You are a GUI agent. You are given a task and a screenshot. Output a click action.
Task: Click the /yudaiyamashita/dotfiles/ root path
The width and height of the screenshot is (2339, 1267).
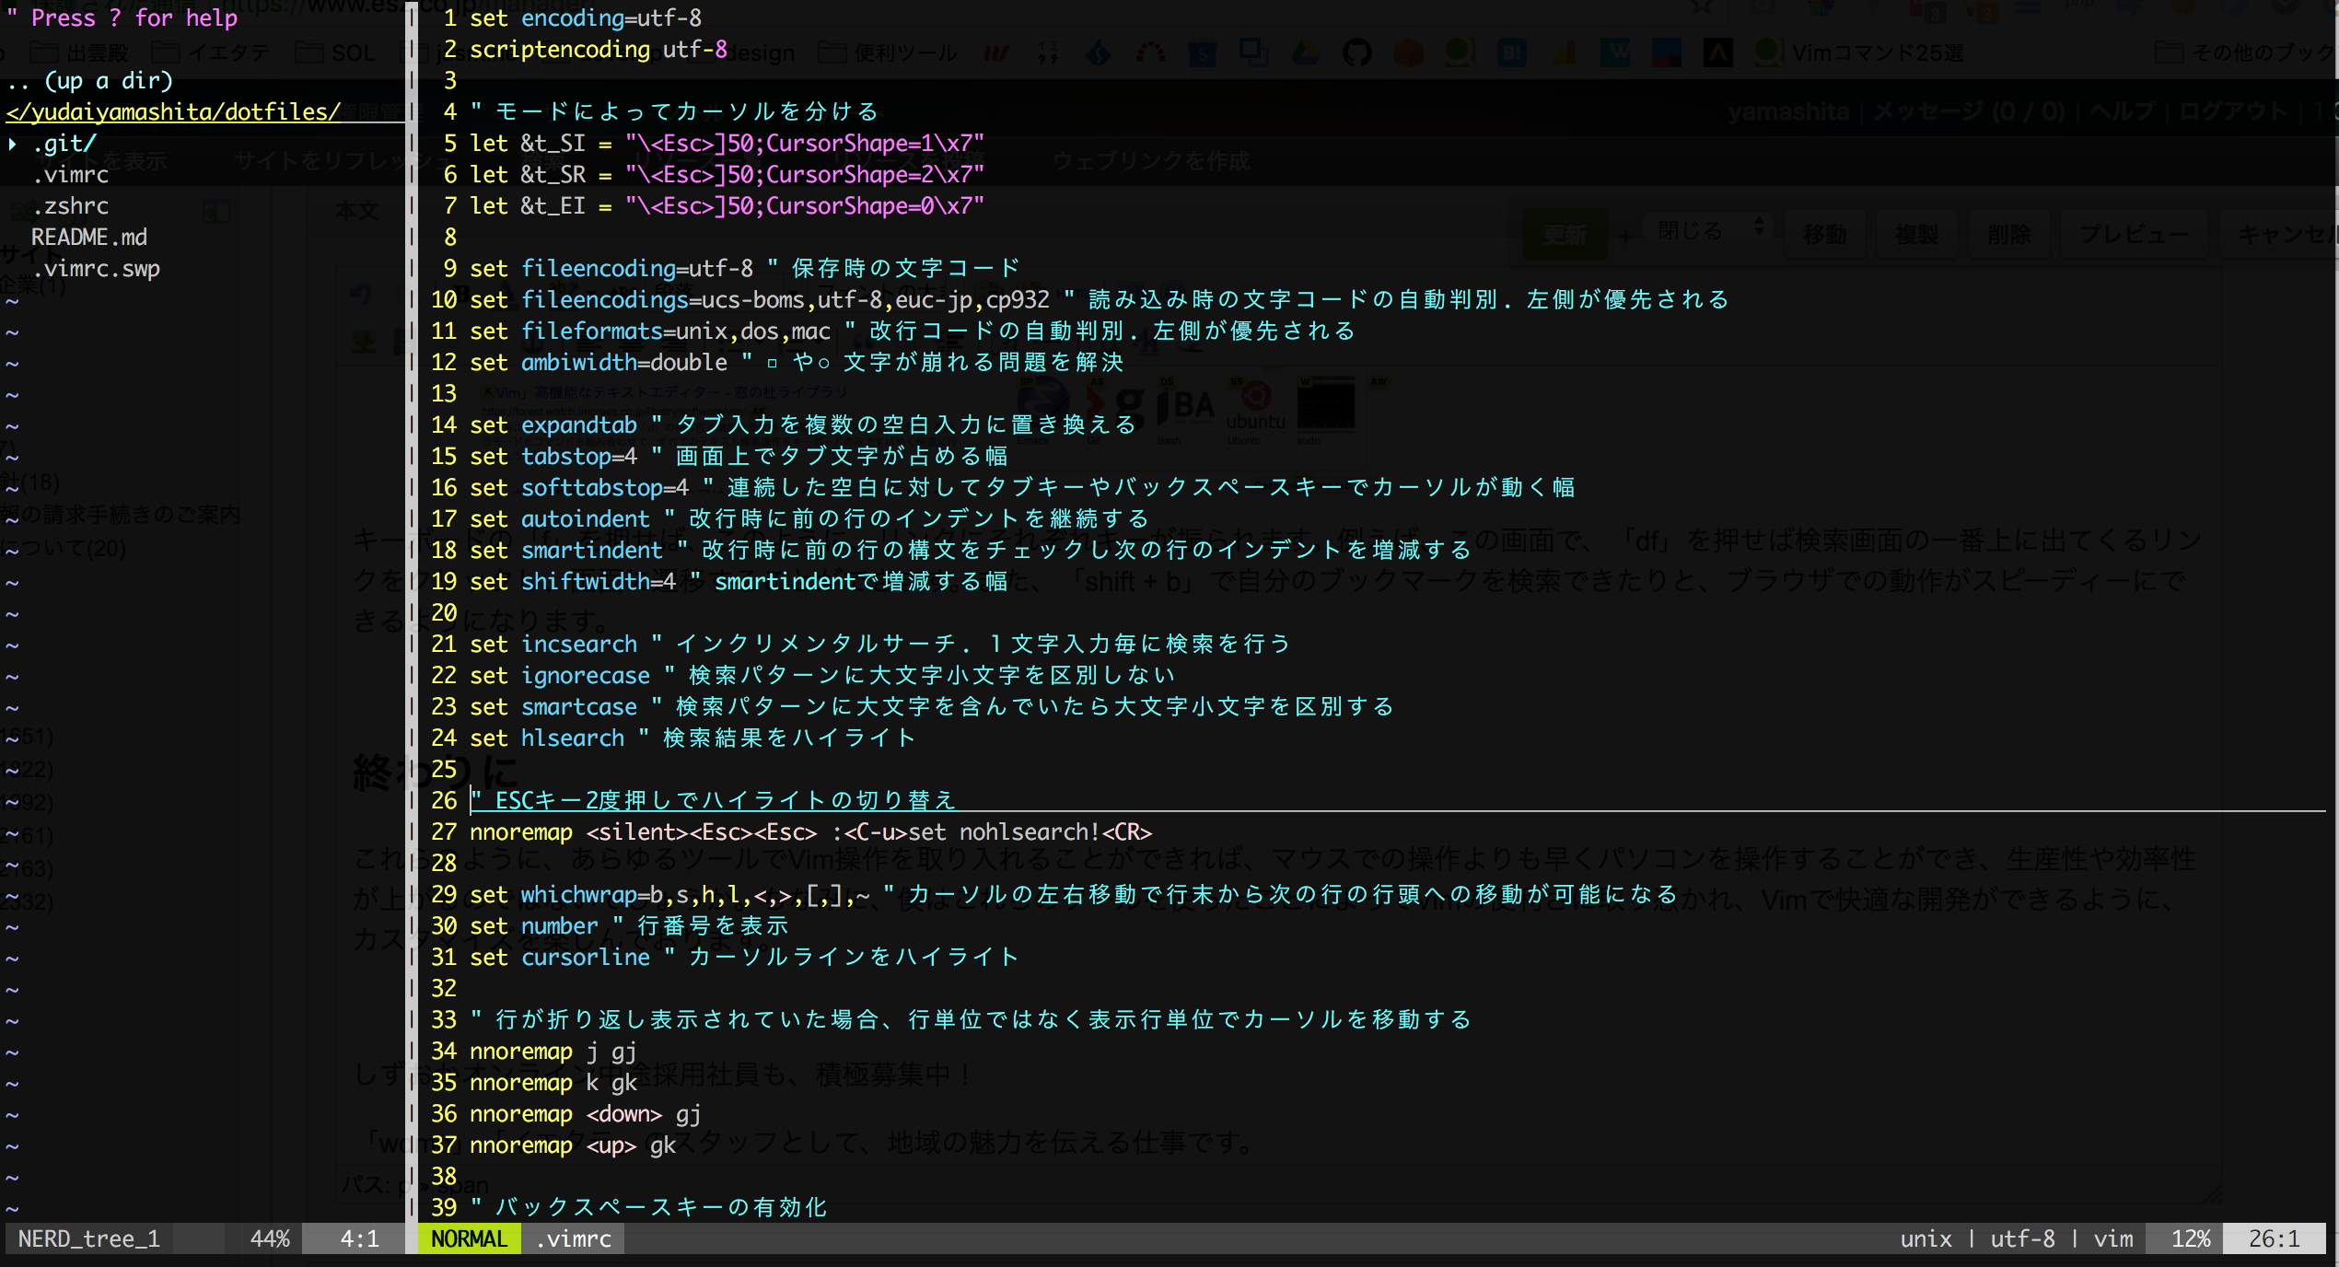173,112
